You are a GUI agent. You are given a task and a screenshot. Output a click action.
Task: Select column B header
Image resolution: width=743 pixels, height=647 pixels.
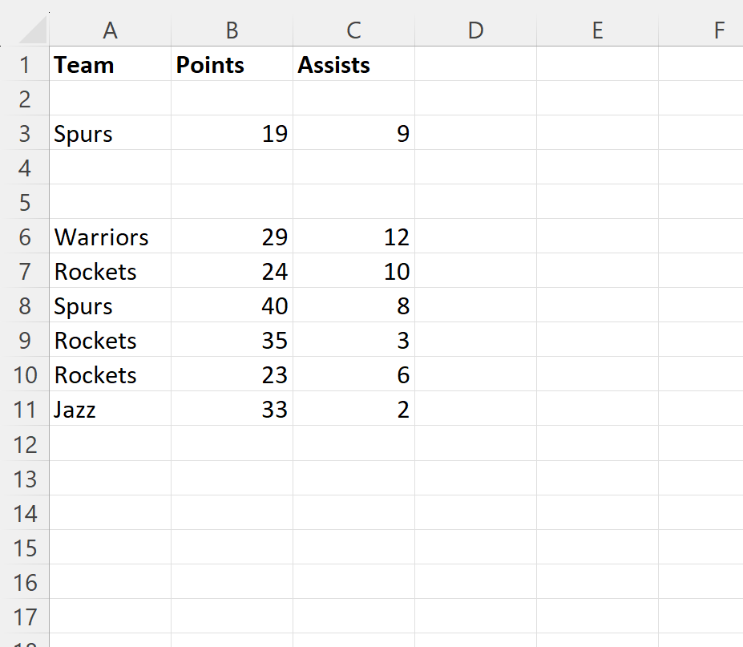pyautogui.click(x=232, y=30)
